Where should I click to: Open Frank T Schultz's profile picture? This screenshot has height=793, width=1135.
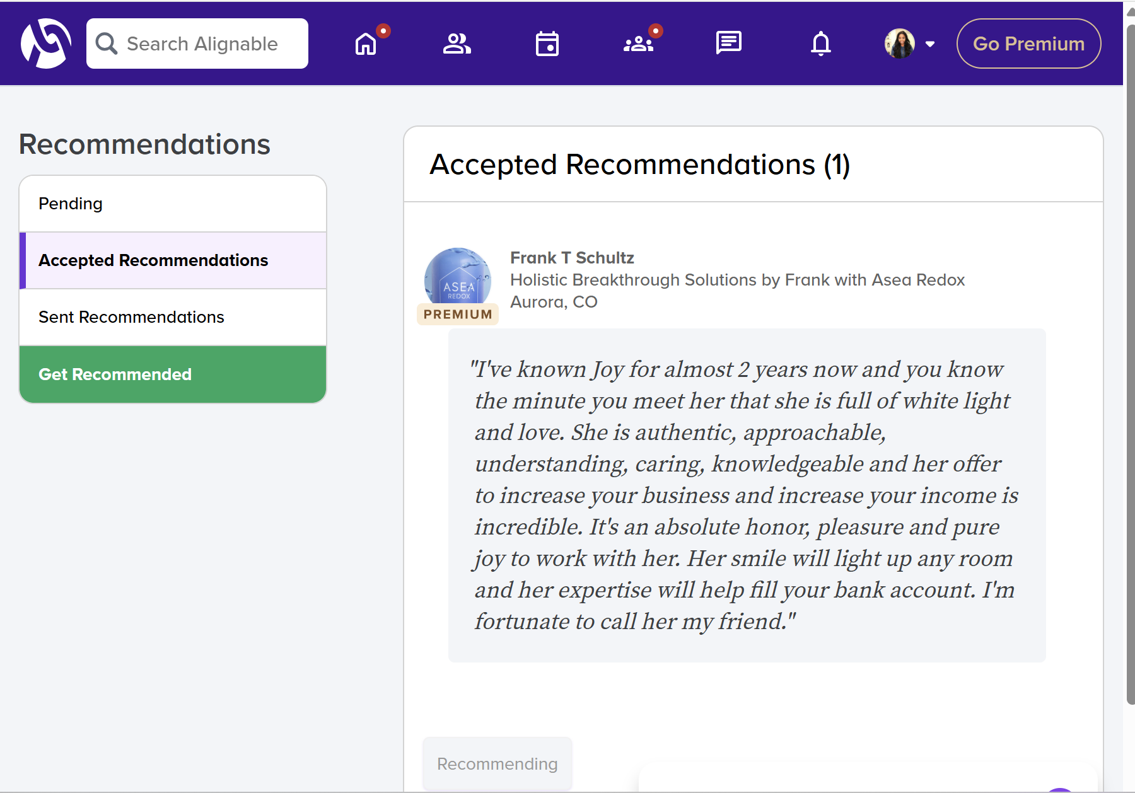pos(458,278)
